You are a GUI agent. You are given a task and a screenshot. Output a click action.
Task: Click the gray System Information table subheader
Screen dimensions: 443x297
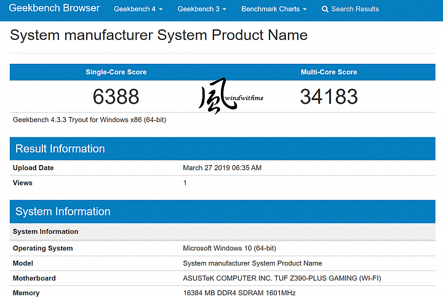[x=222, y=231]
